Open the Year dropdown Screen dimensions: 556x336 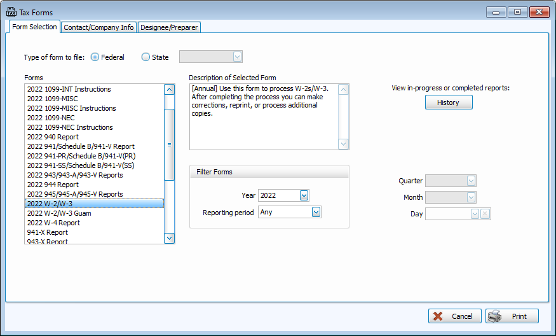[x=304, y=195]
